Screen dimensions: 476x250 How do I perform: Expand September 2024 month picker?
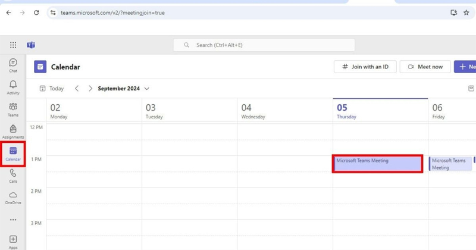coord(124,89)
